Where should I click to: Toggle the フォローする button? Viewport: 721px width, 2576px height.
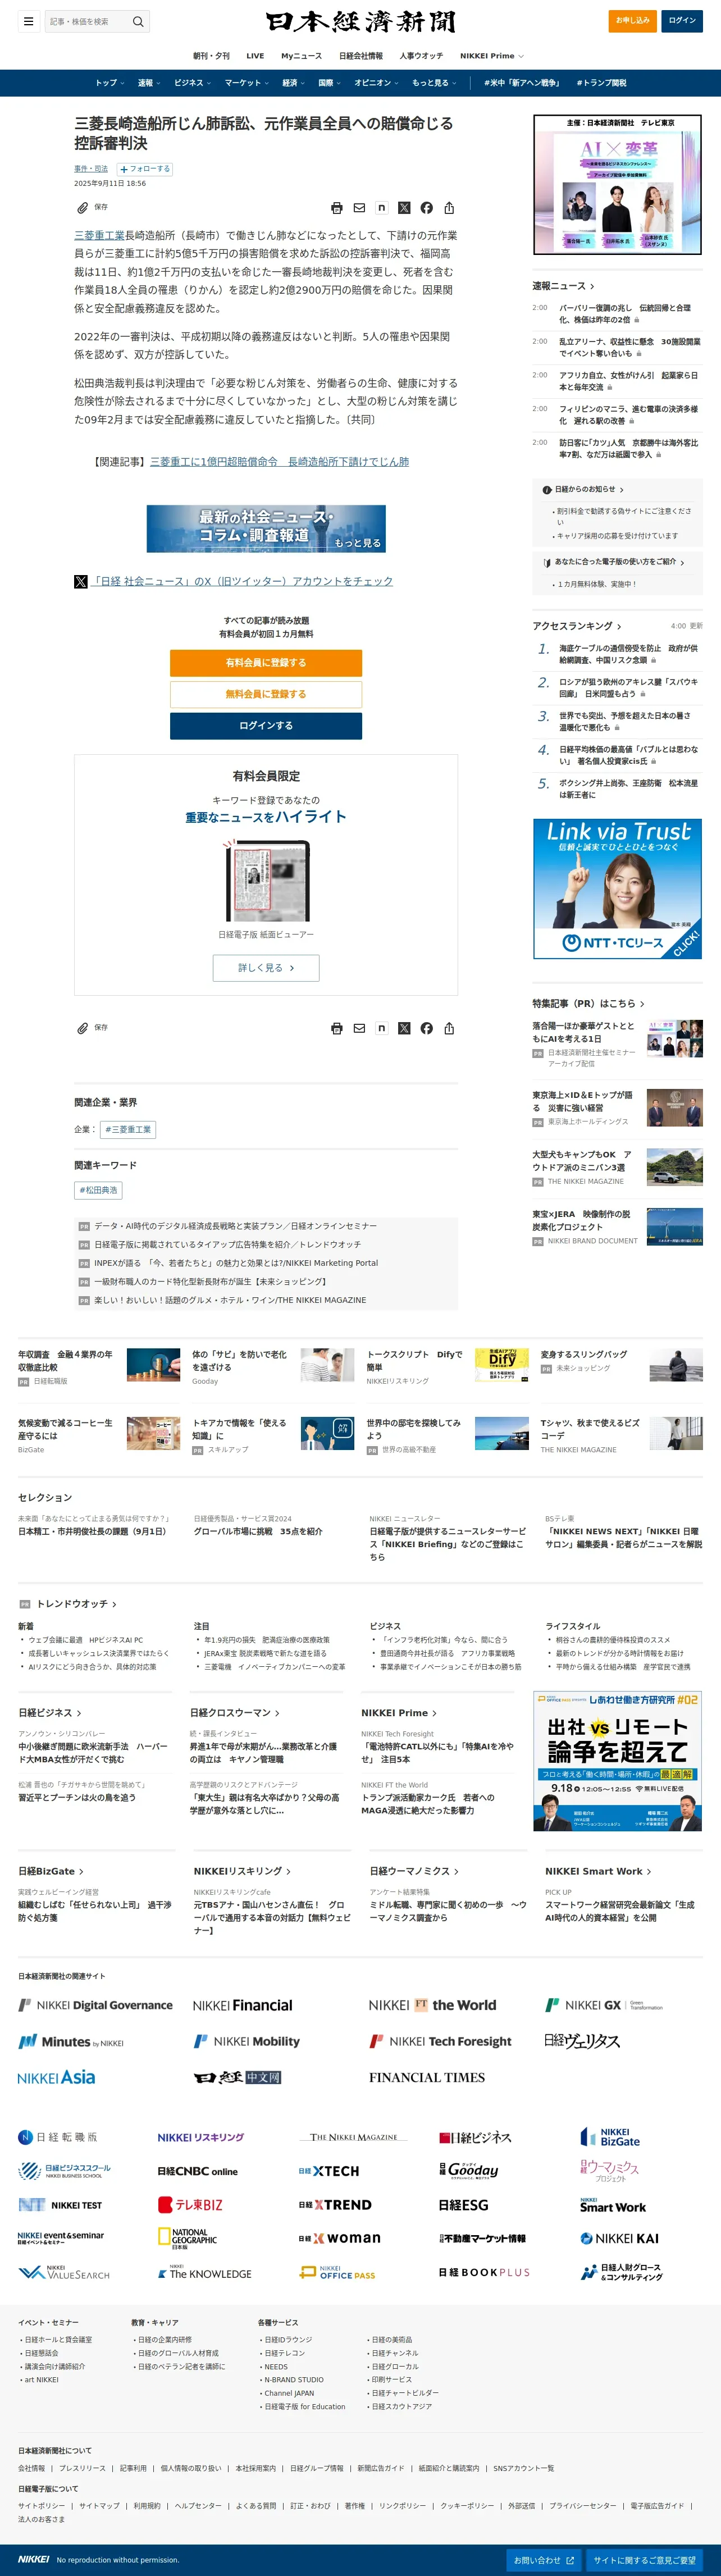(145, 169)
